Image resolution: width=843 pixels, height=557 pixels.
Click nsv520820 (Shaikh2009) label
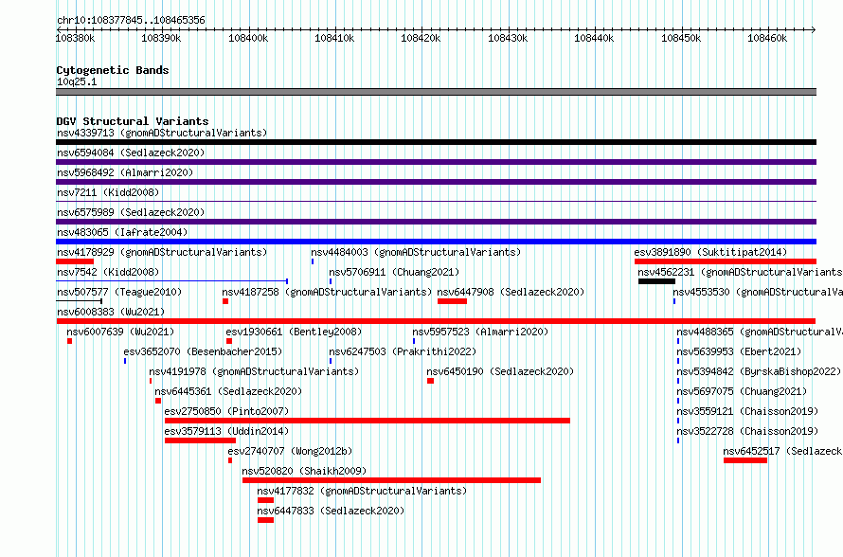pos(304,471)
